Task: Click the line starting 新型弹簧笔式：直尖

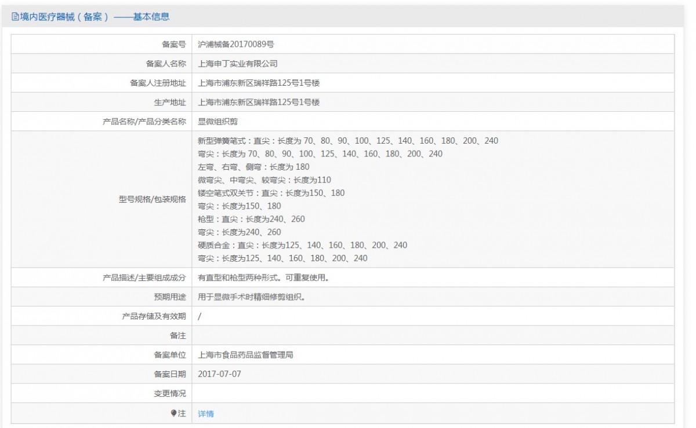Action: coord(348,141)
